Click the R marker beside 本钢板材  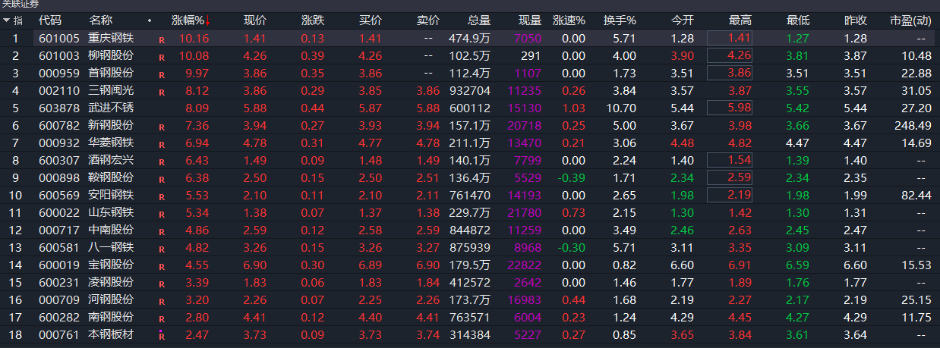pyautogui.click(x=161, y=336)
